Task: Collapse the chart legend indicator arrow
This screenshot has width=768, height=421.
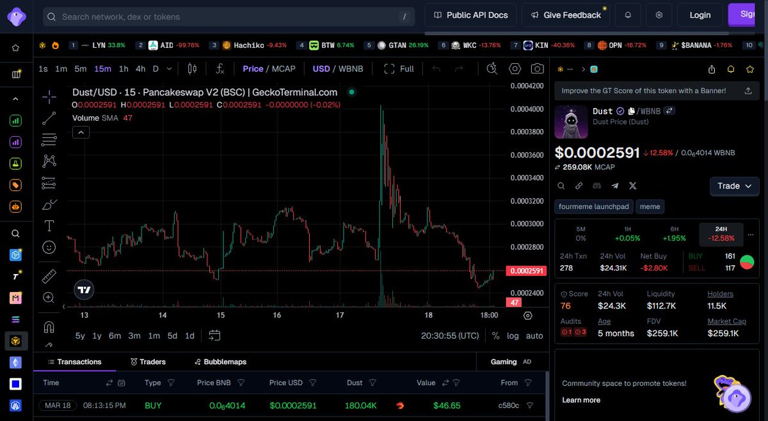Action: tap(81, 133)
